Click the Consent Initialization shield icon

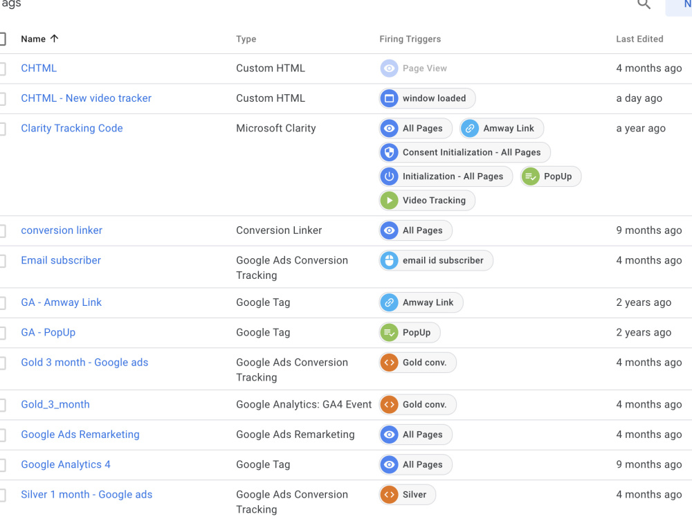tap(389, 152)
